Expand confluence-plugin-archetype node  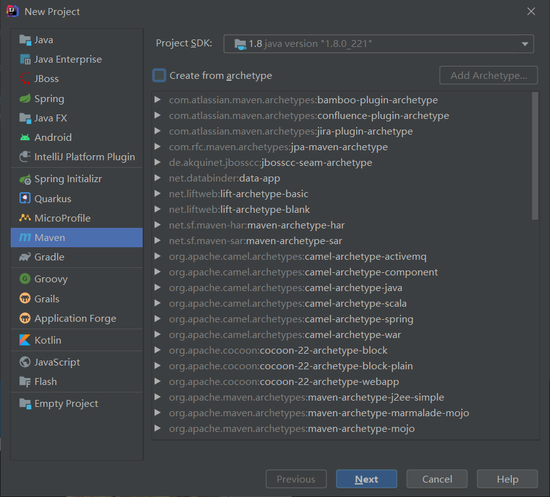pos(158,115)
